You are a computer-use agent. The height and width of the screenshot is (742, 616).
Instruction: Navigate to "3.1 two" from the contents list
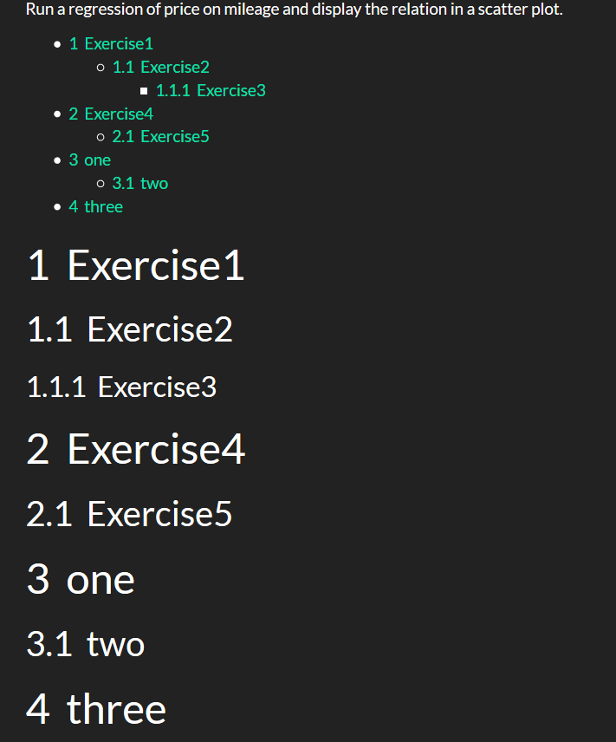pos(140,183)
